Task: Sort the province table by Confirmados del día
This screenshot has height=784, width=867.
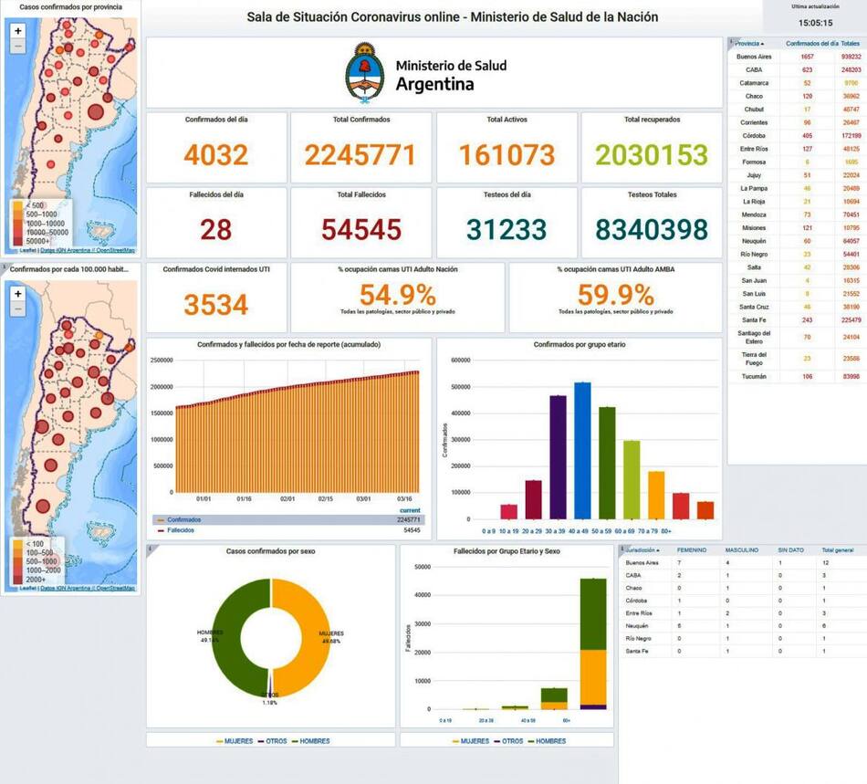Action: click(811, 44)
